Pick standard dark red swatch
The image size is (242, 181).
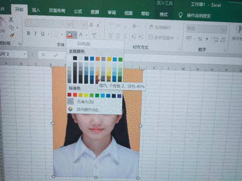(69, 95)
